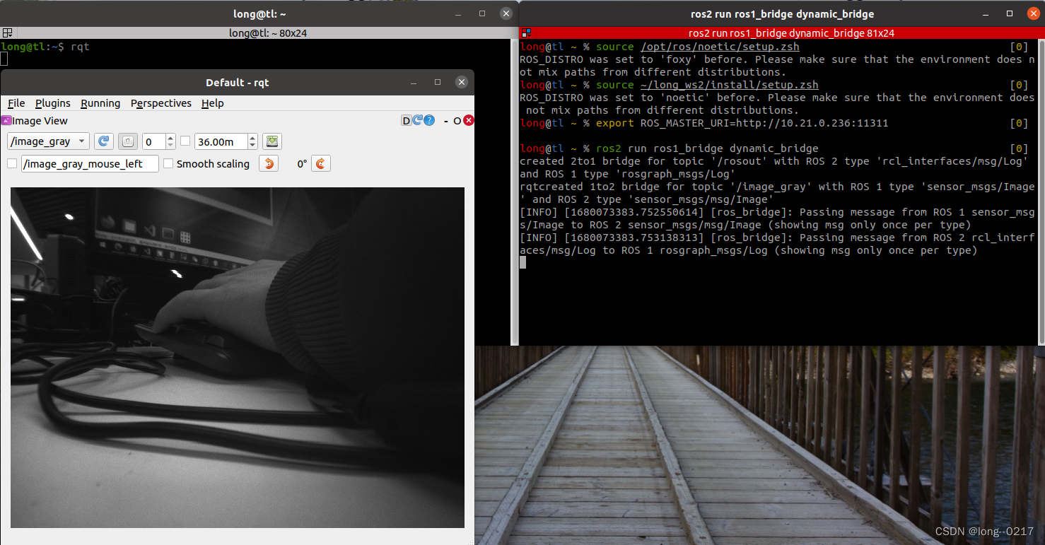1045x545 pixels.
Task: Click the source /opt/ros/noetic/setup.zsh link
Action: coord(719,46)
